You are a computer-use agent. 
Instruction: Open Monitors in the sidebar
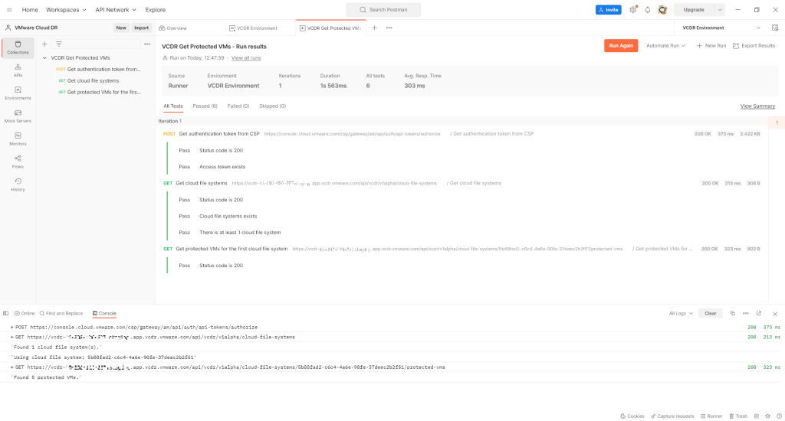(18, 139)
